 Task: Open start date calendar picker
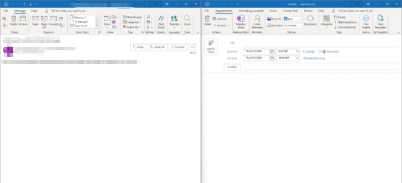[272, 52]
